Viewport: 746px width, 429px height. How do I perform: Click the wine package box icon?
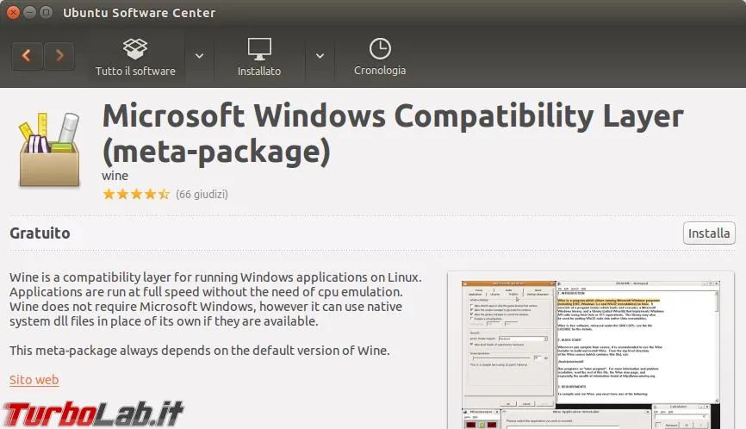click(x=49, y=150)
